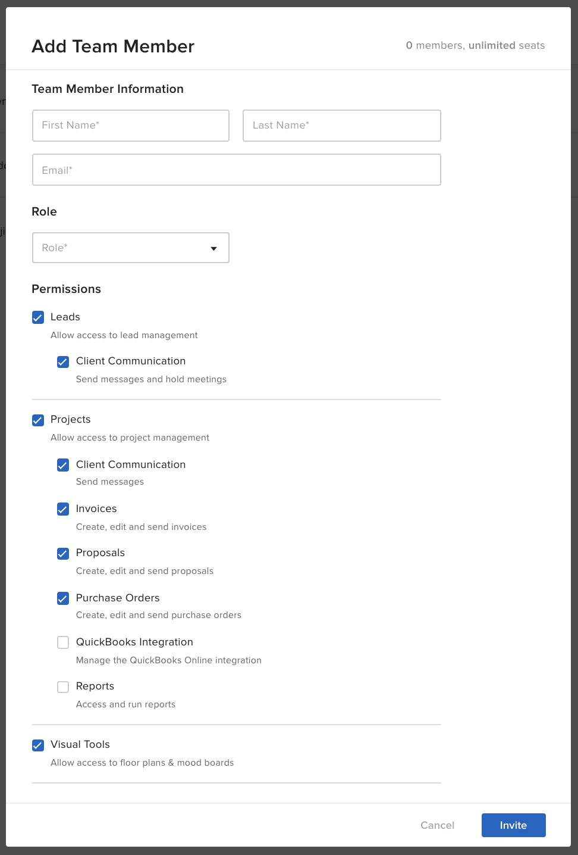Viewport: 578px width, 855px height.
Task: Focus the First Name input field
Action: tap(131, 126)
